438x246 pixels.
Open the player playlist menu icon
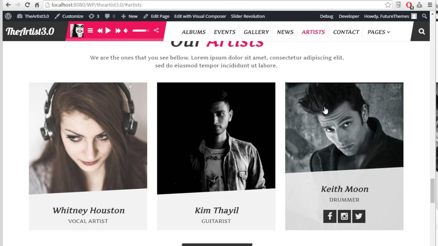[90, 30]
